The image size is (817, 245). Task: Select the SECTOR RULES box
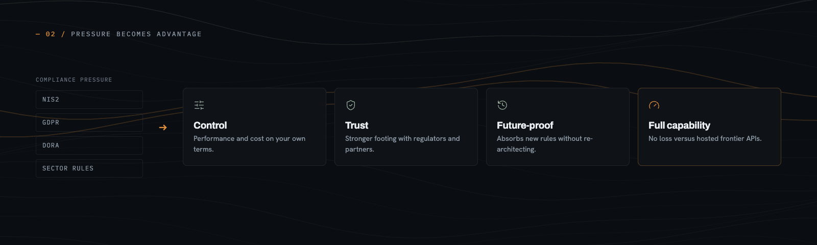(x=89, y=168)
